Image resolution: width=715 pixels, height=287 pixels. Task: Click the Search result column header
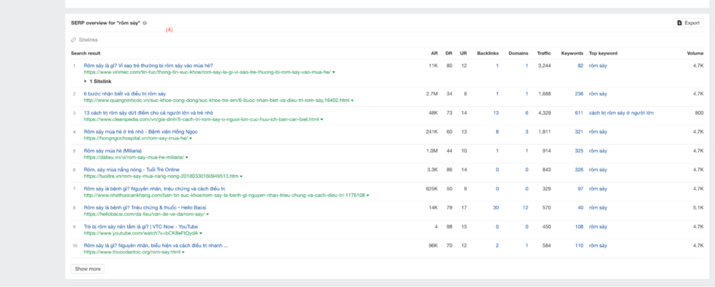tap(86, 53)
